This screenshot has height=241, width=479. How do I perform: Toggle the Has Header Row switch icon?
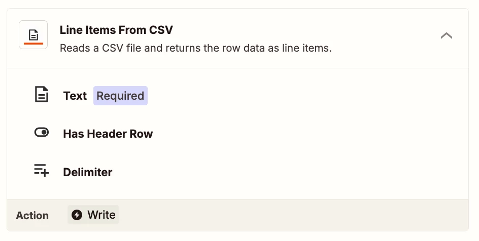pyautogui.click(x=41, y=133)
